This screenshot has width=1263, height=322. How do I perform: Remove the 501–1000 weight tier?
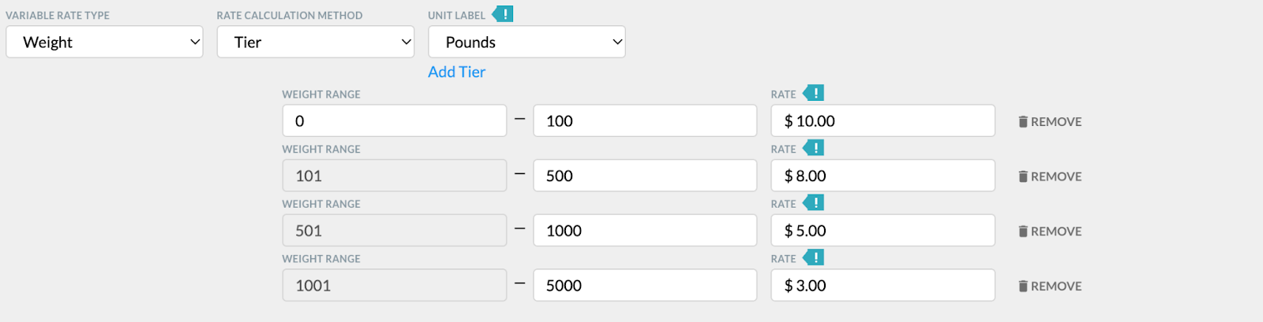click(1050, 231)
